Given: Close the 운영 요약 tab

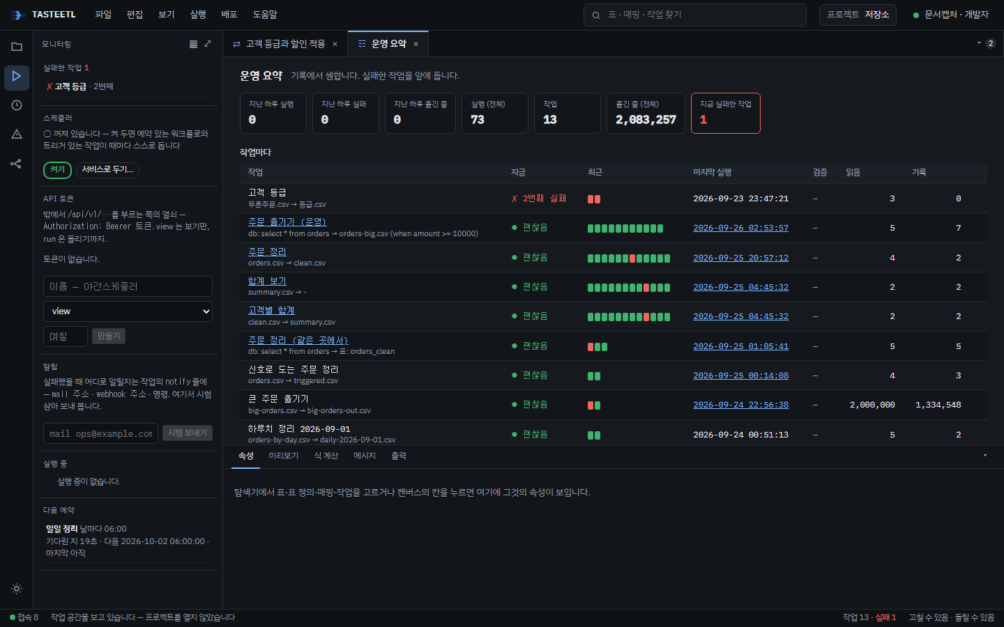Looking at the screenshot, I should 416,44.
